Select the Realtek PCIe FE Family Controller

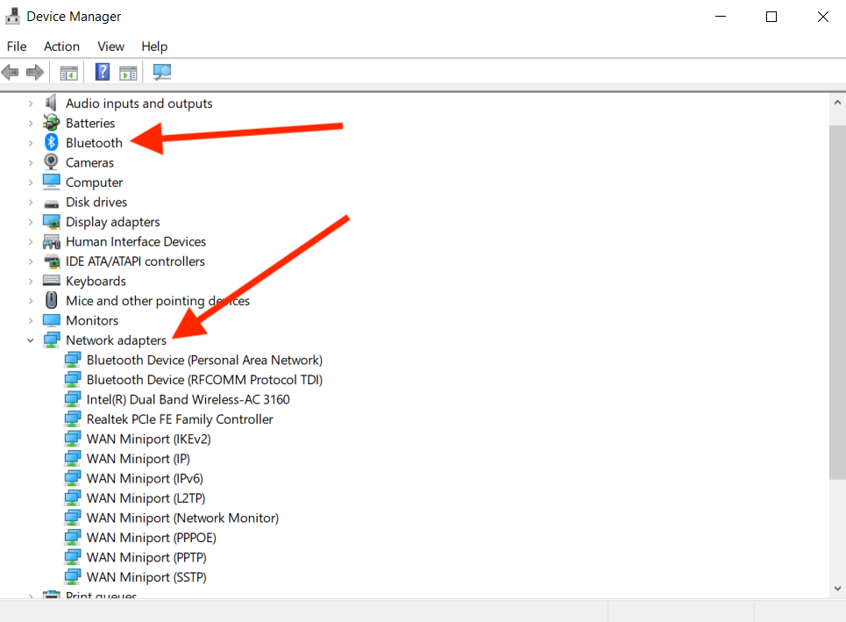coord(179,419)
